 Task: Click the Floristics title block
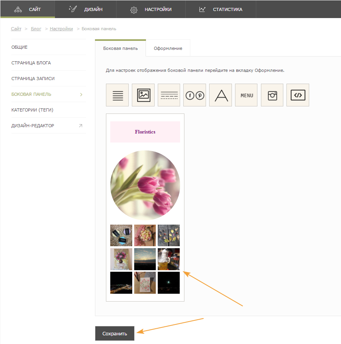[x=145, y=132]
